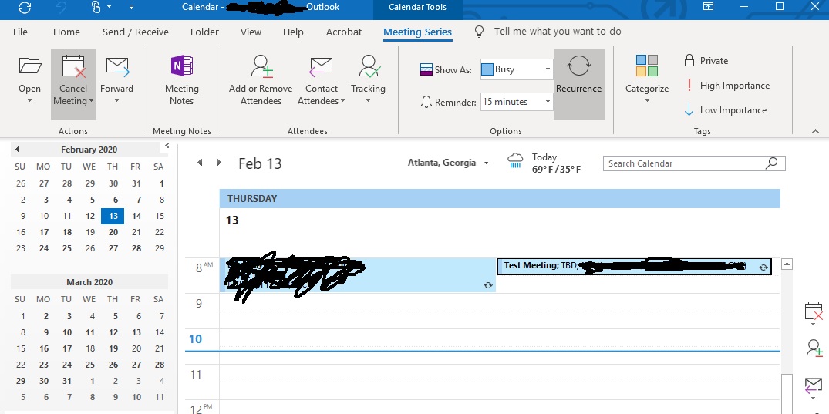Screen dimensions: 829x414
Task: Open the Acrobat tab
Action: 344,32
